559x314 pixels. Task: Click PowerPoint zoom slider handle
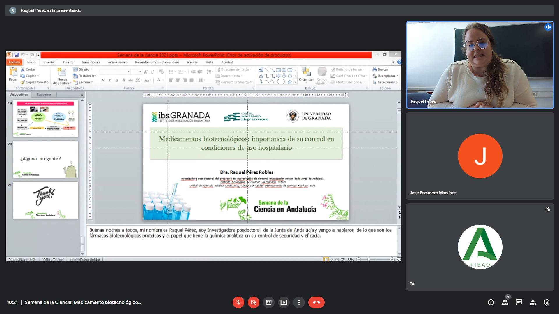(x=369, y=259)
